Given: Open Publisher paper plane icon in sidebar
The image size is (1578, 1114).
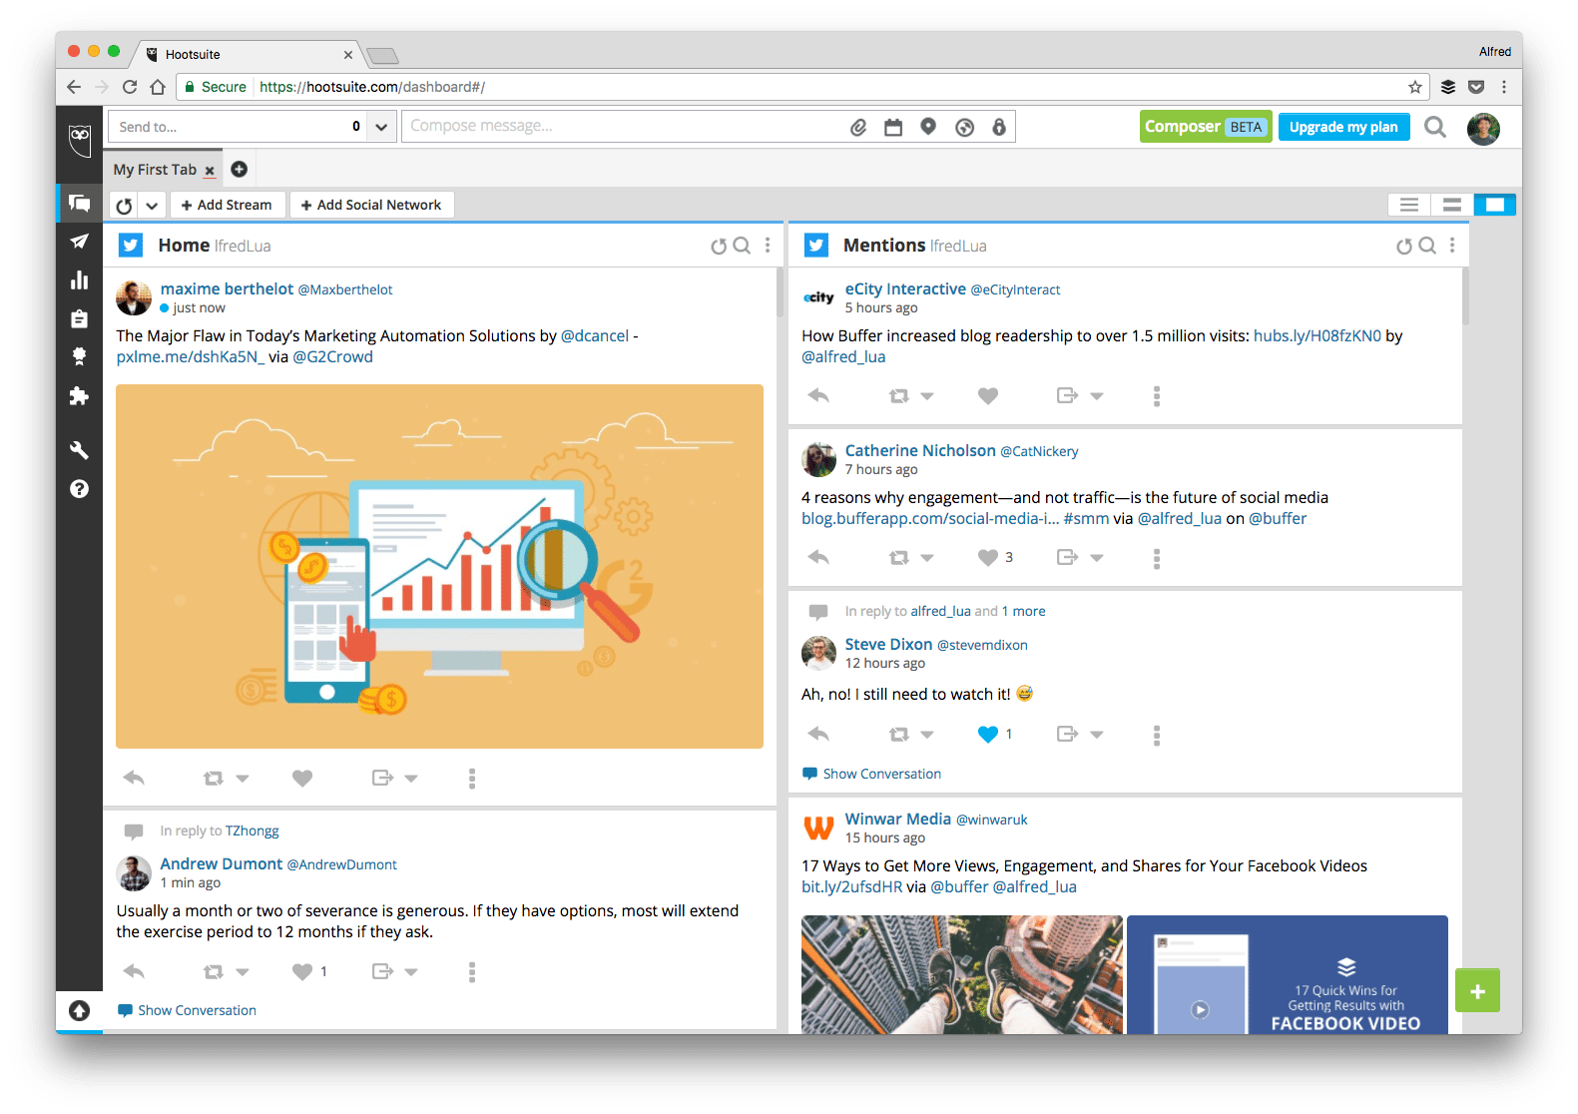Looking at the screenshot, I should [79, 242].
